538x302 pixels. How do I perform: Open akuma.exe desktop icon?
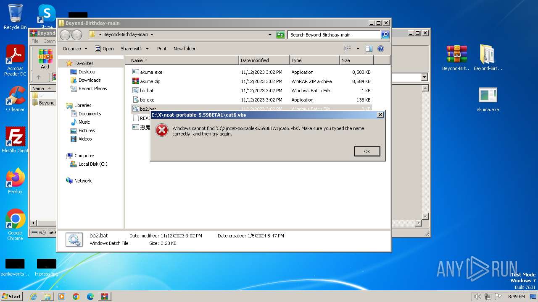pos(488,100)
